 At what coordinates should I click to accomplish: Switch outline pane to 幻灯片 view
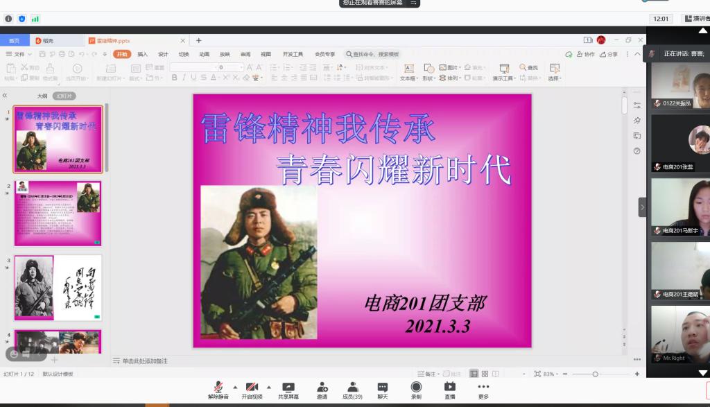pyautogui.click(x=64, y=96)
